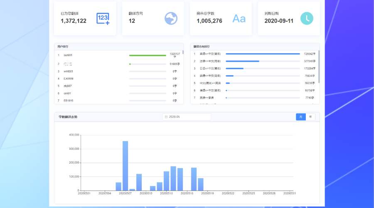Switch the trend chart to 年 view
Screen dimensions: 374x208
[310, 117]
